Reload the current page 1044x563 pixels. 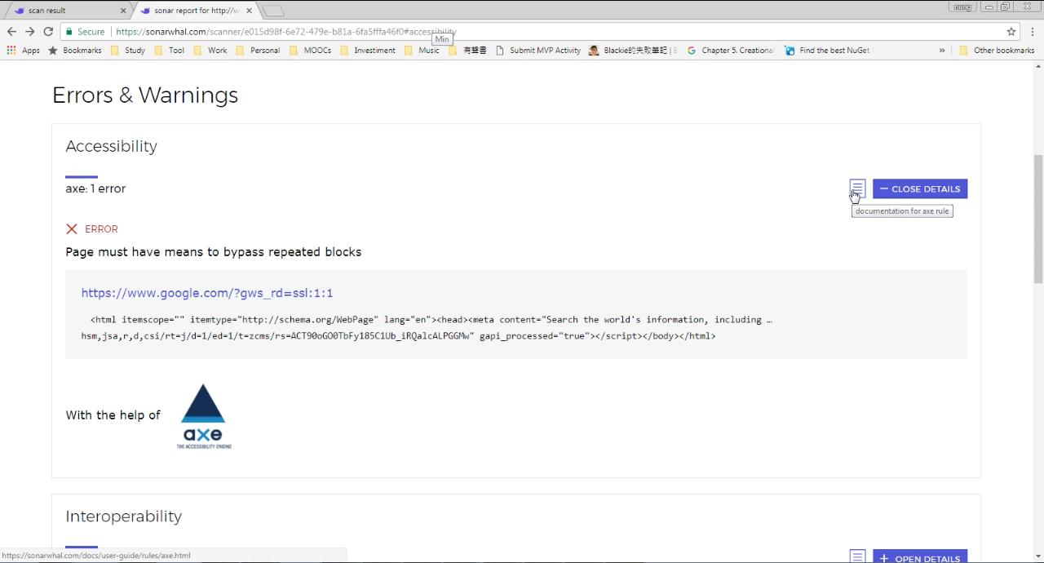tap(49, 32)
